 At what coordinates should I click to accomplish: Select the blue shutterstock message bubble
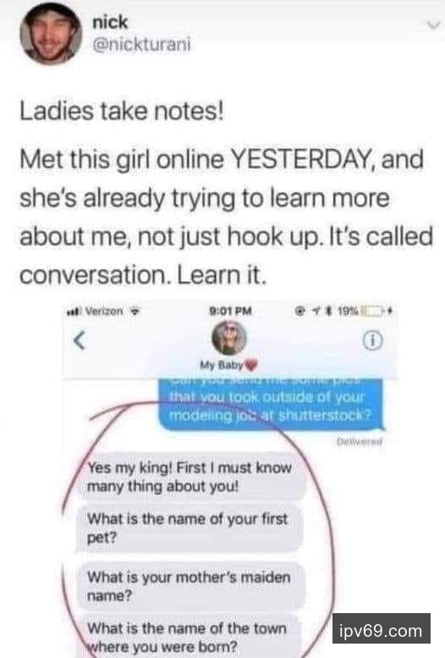271,405
